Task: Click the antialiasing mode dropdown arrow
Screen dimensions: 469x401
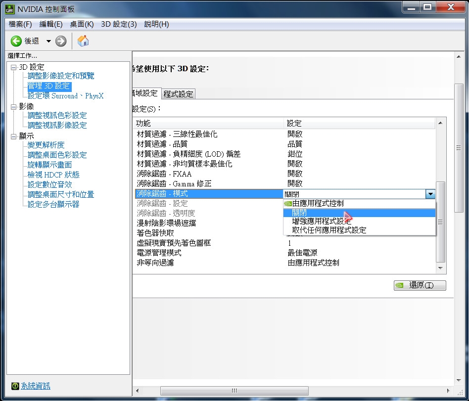Action: pos(430,194)
